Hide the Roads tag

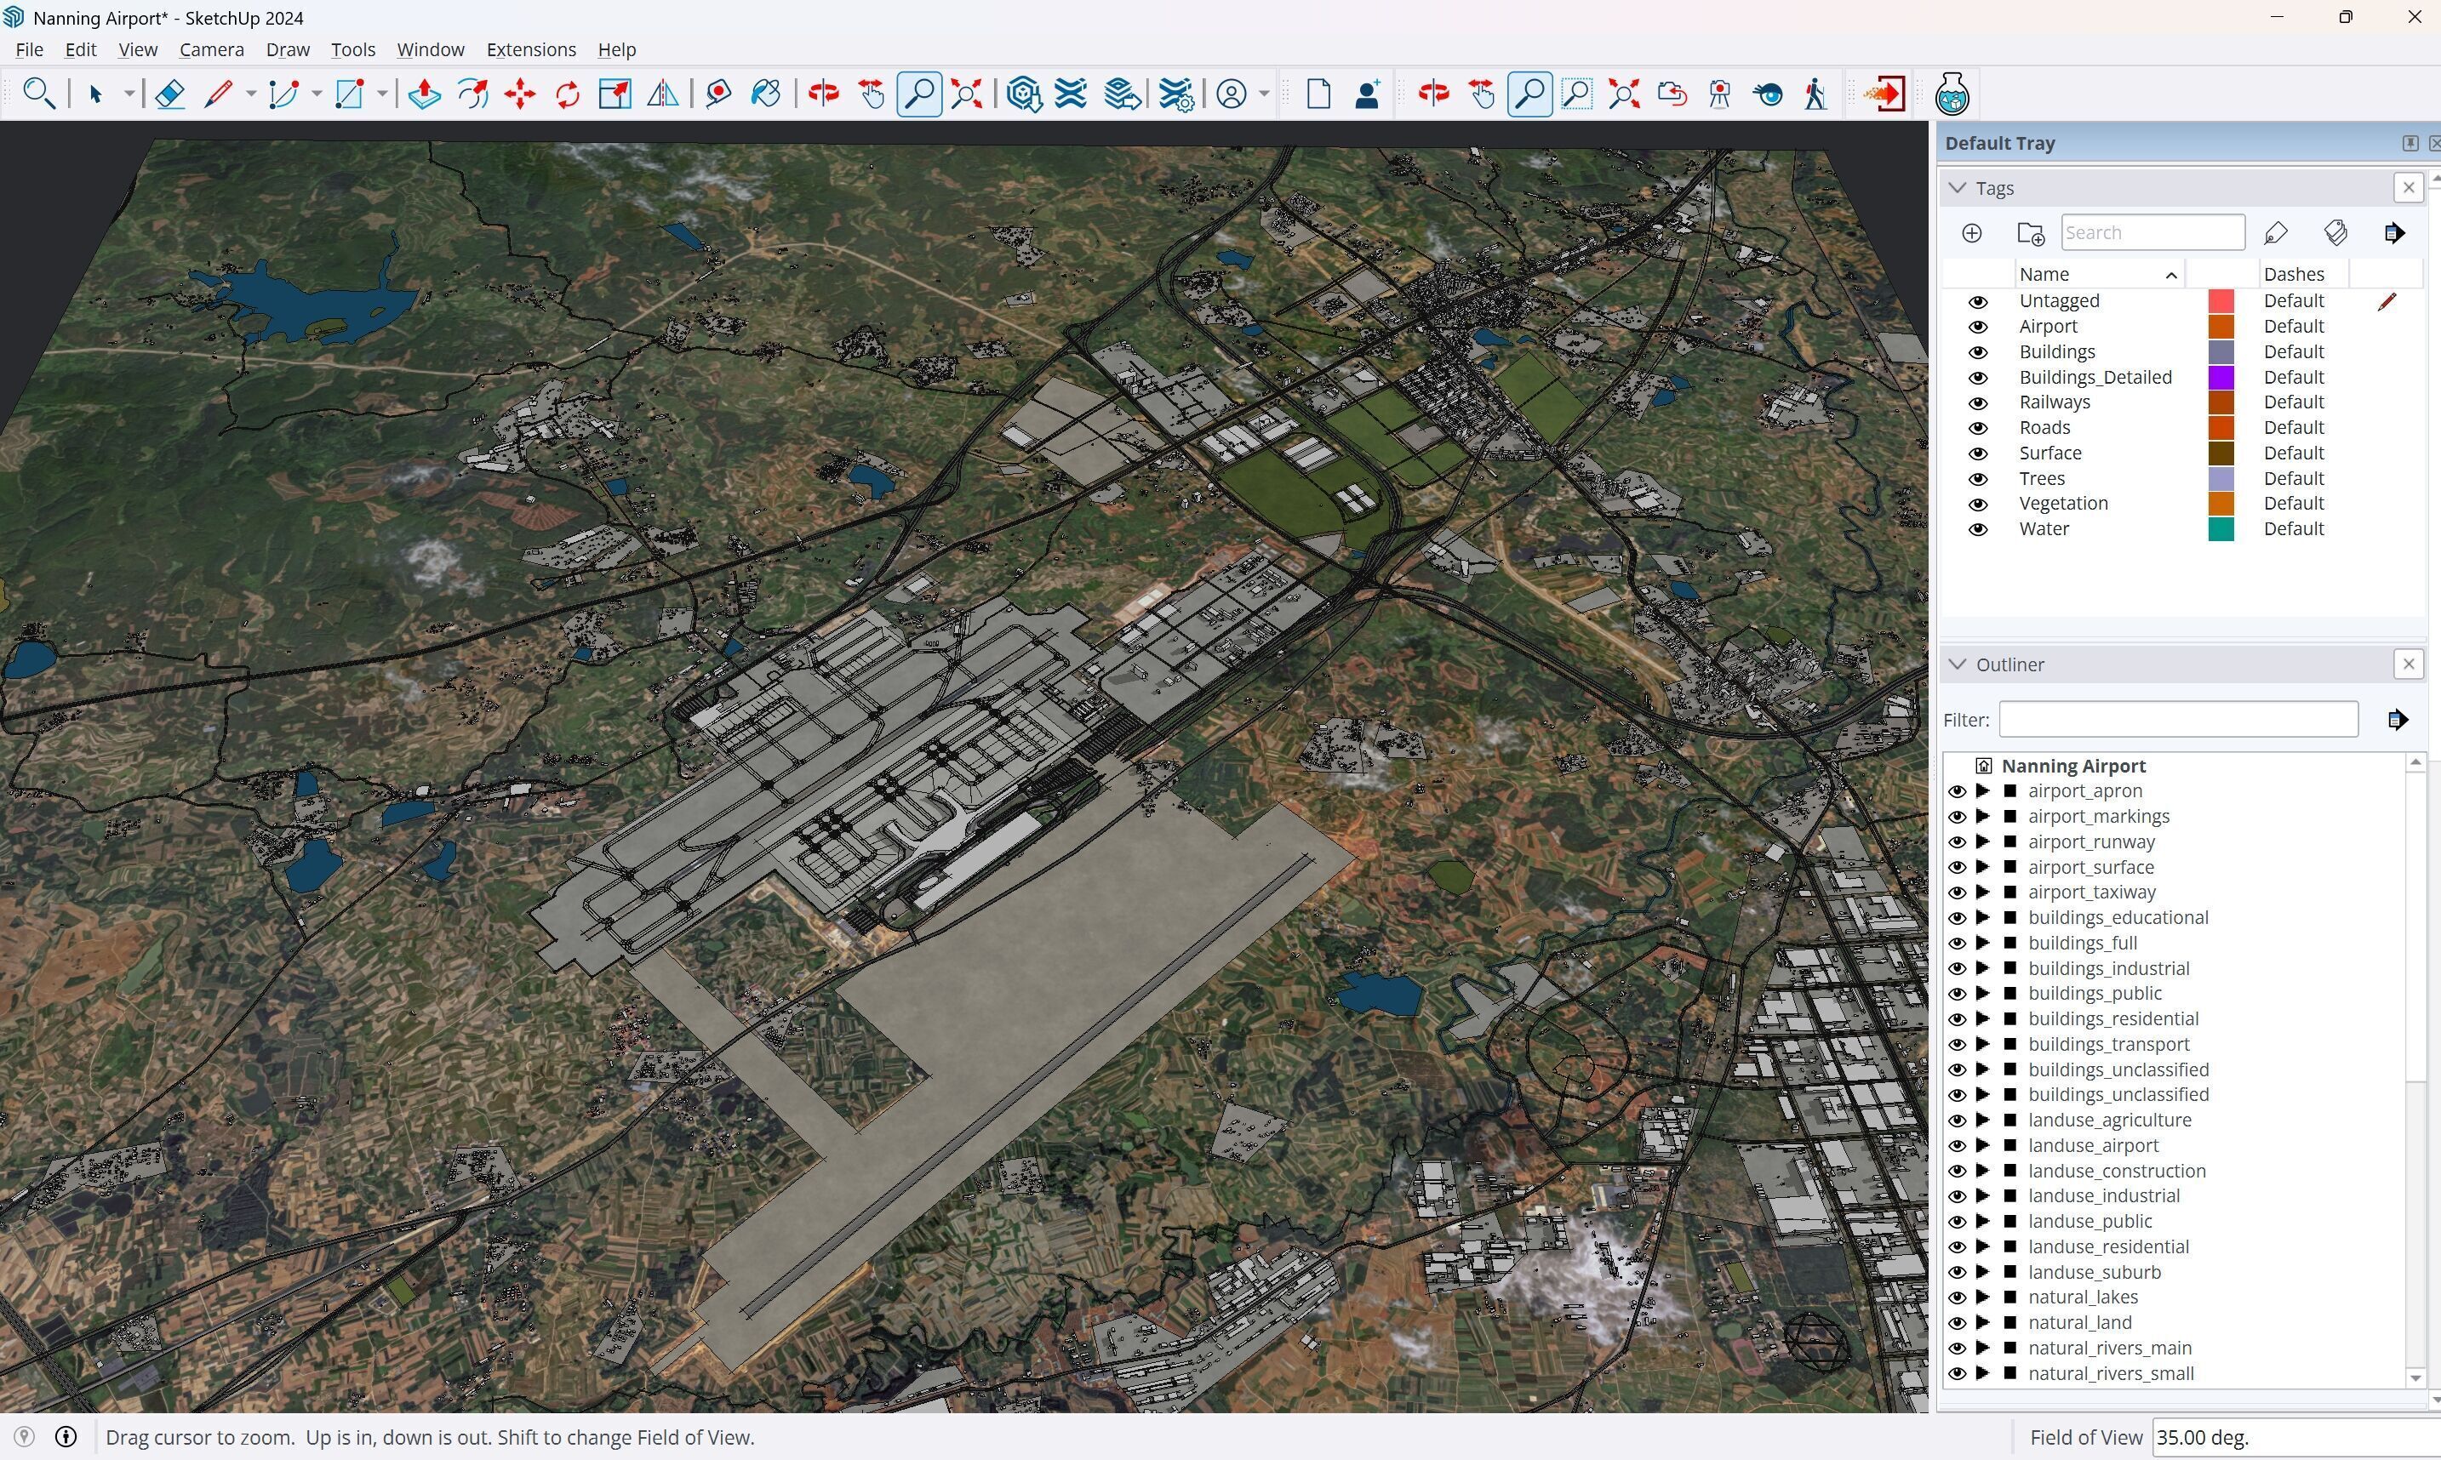point(1978,428)
